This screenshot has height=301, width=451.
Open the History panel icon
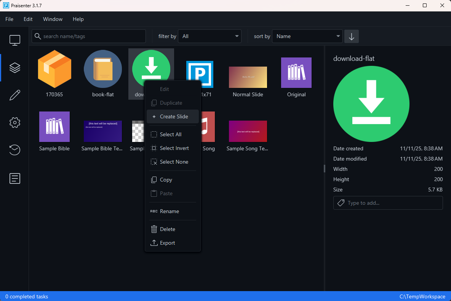[14, 150]
